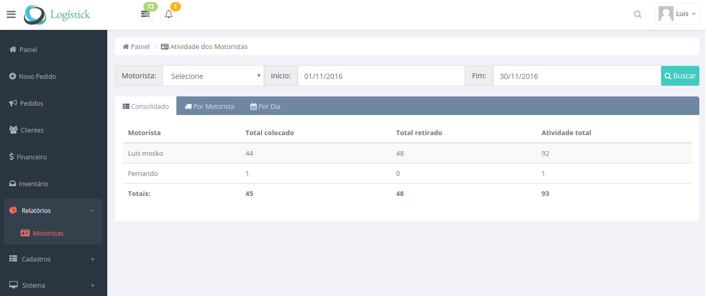Click the home icon in breadcrumb
Viewport: 705px width, 296px height.
(x=126, y=46)
